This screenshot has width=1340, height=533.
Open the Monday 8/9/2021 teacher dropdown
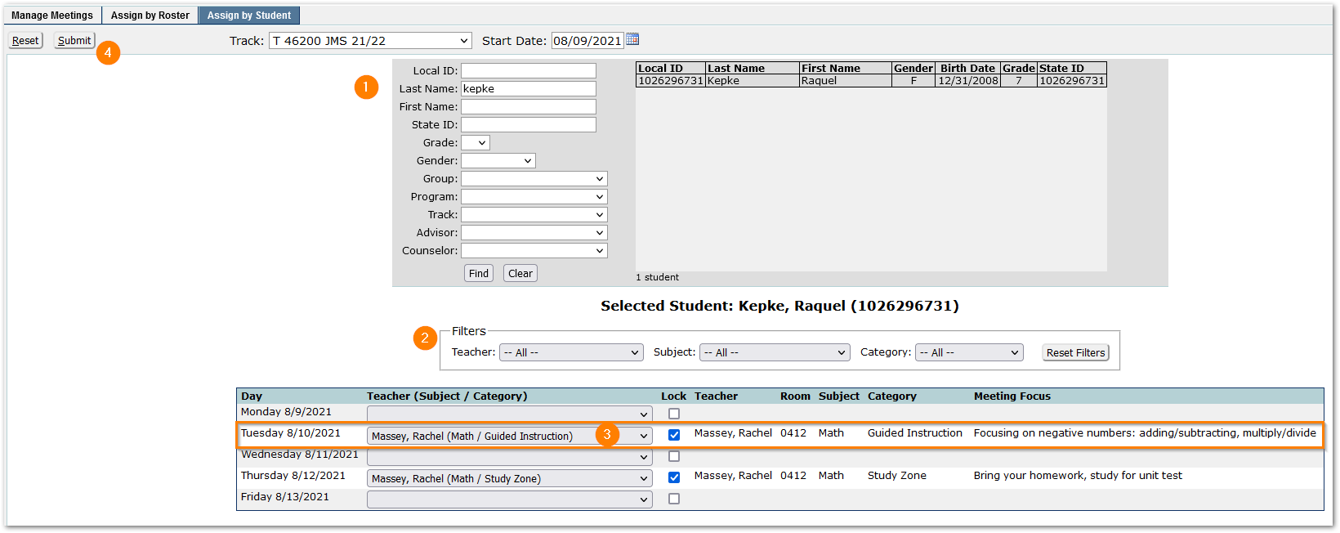tap(510, 414)
